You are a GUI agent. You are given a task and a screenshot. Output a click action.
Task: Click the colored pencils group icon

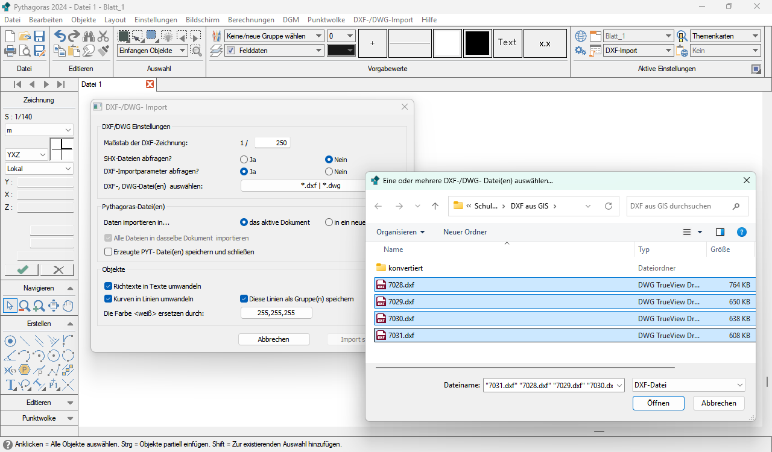(x=217, y=36)
